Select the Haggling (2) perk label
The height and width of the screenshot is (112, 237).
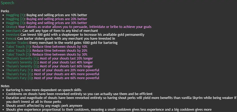[x=15, y=19]
